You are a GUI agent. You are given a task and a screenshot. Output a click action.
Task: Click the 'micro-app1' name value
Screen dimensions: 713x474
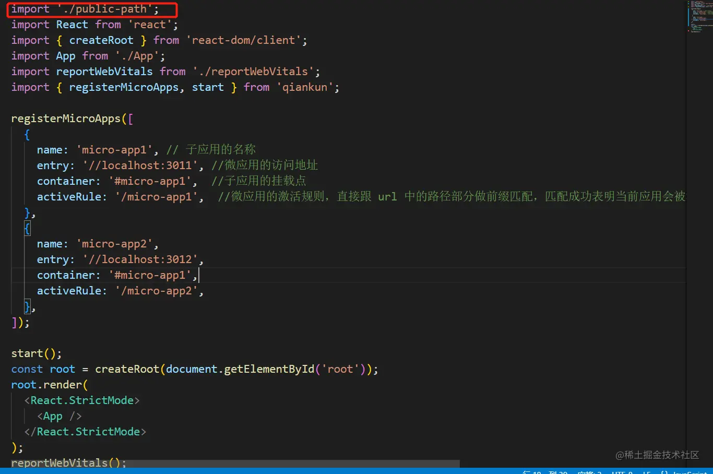click(114, 150)
